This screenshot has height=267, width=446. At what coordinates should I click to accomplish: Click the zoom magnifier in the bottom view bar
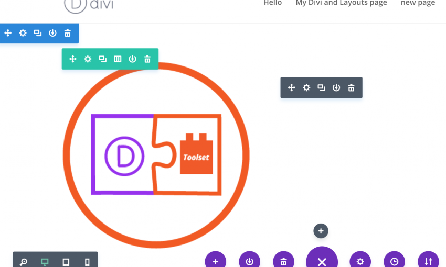(24, 262)
